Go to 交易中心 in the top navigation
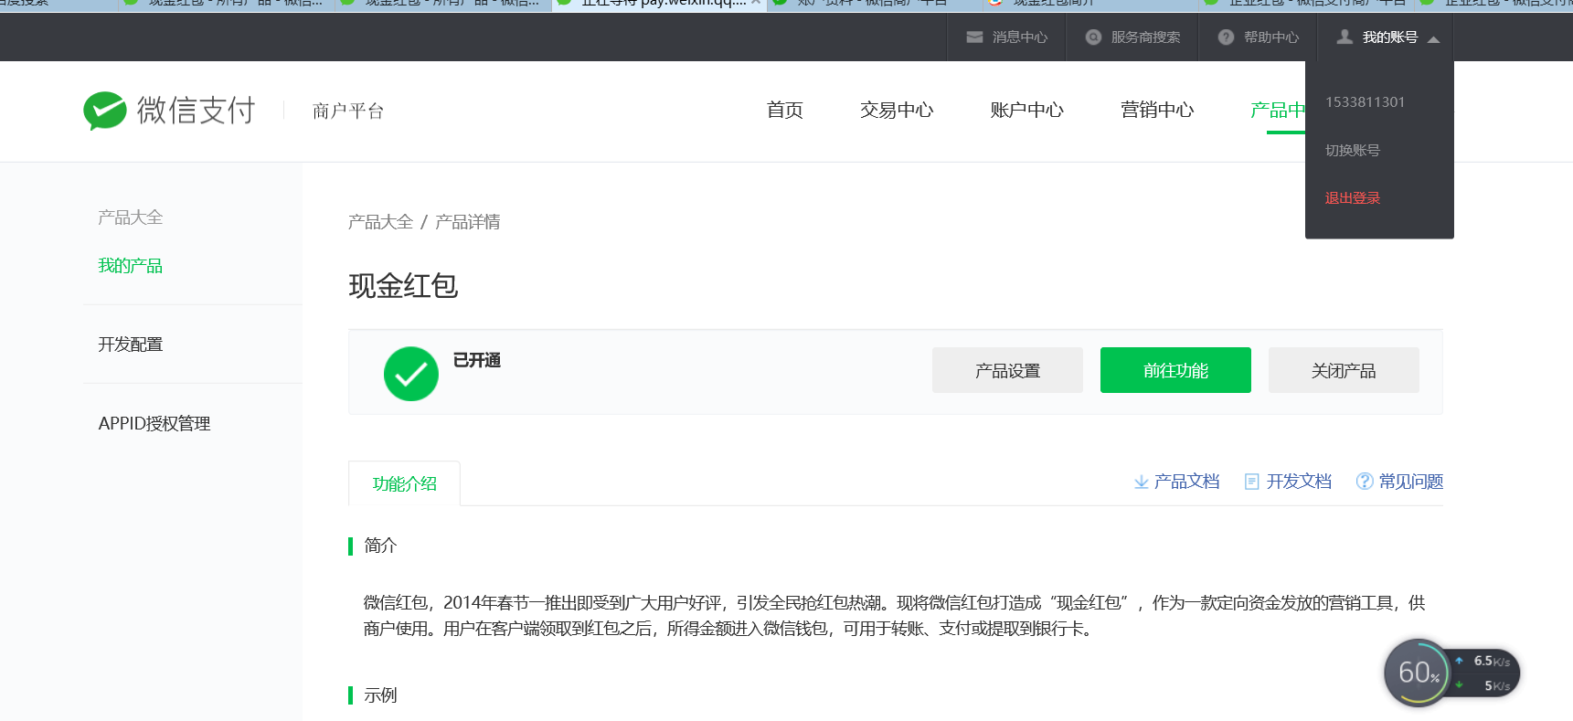 [897, 111]
